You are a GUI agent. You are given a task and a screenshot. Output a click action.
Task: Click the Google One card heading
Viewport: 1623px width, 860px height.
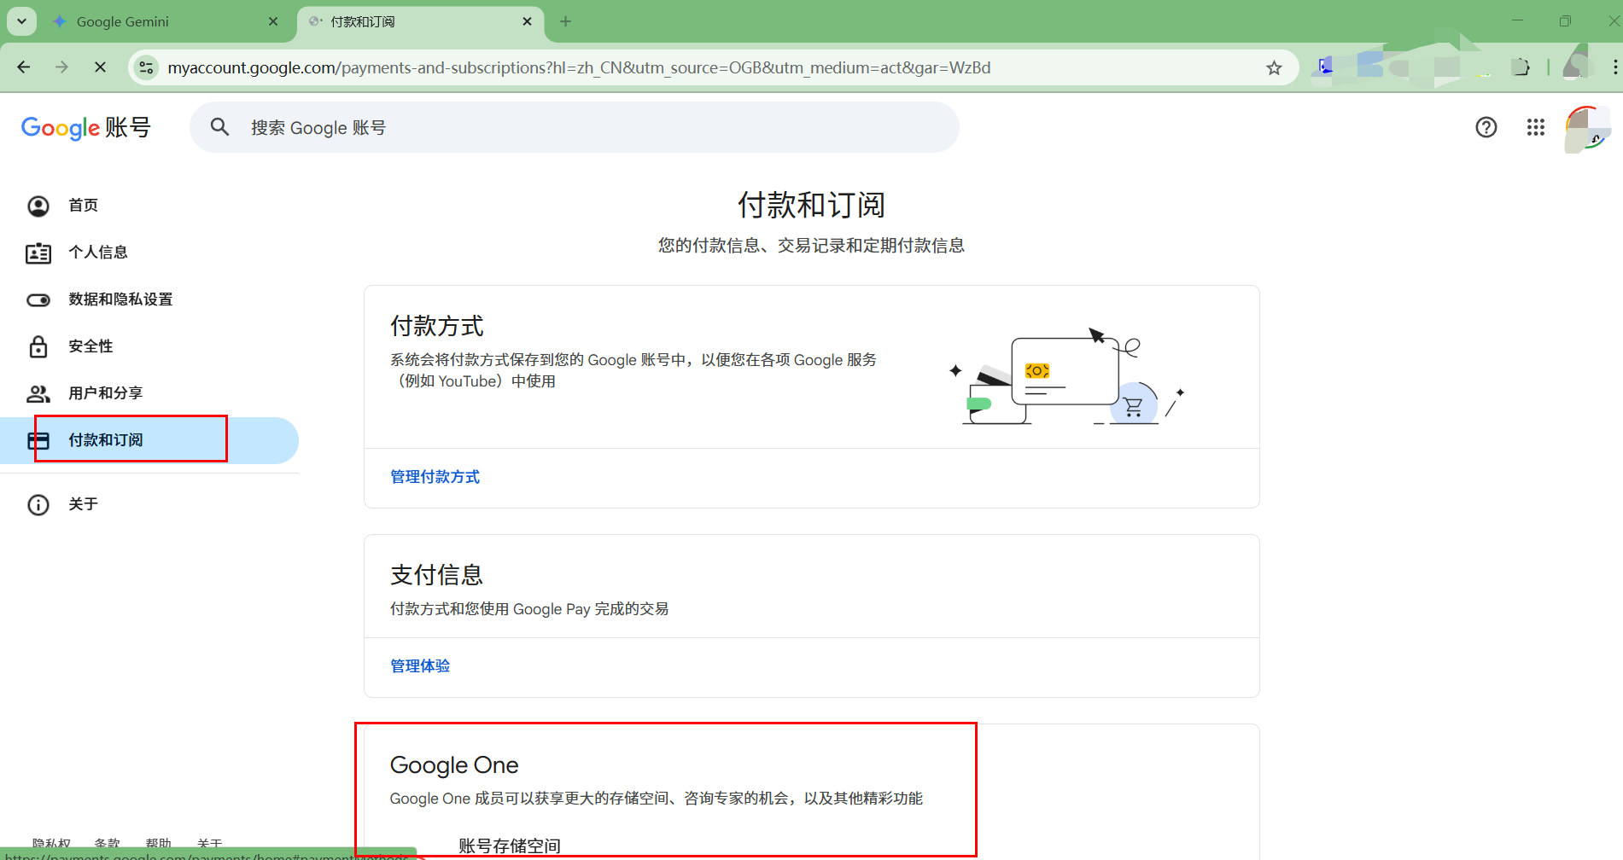click(x=454, y=765)
